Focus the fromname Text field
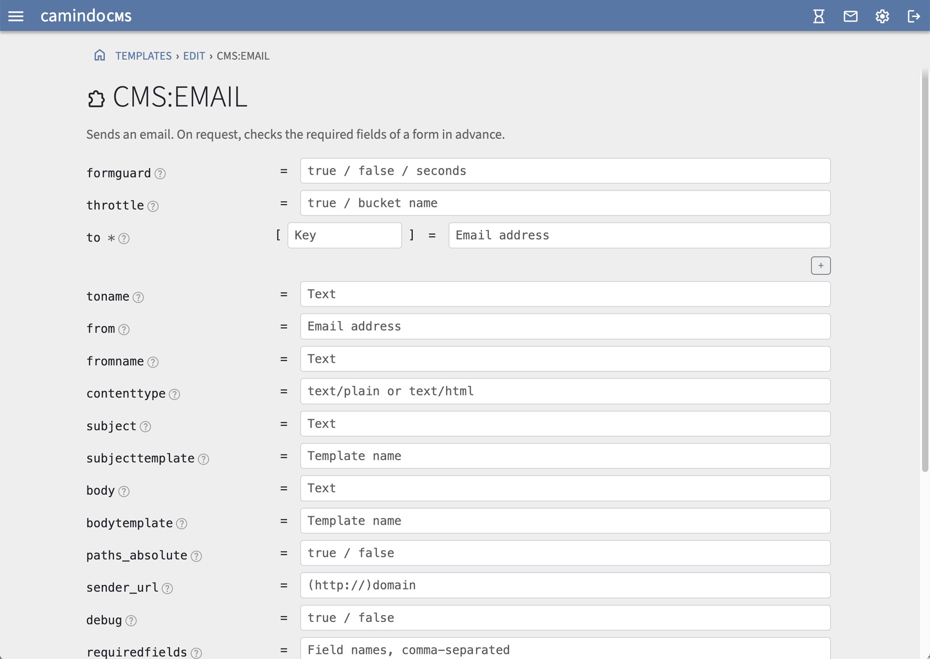 click(x=565, y=359)
